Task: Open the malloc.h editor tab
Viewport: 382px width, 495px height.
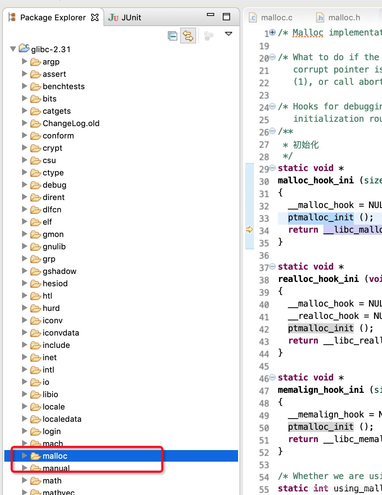Action: pos(339,17)
